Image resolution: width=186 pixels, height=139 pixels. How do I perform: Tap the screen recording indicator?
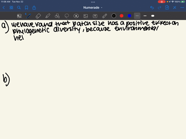click(162, 2)
